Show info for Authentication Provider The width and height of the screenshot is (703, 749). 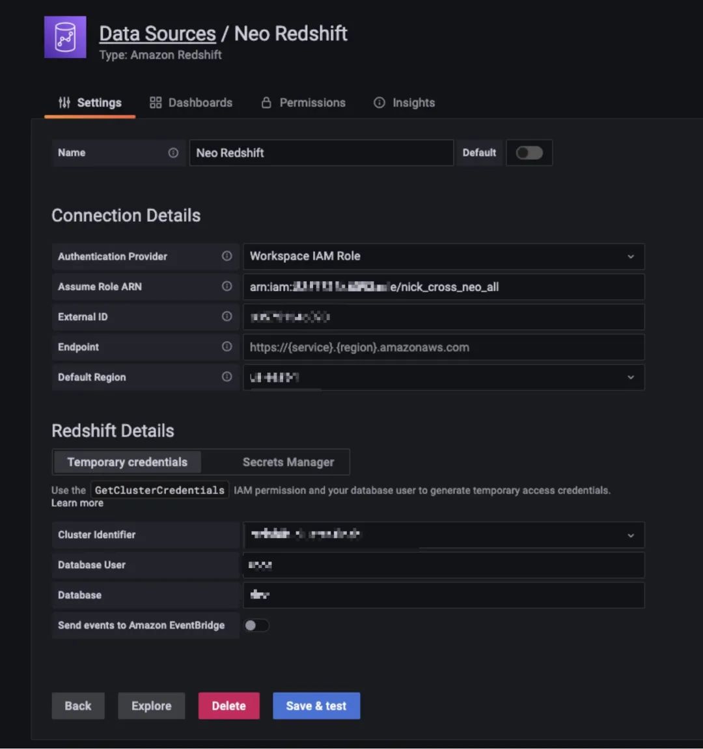(227, 256)
